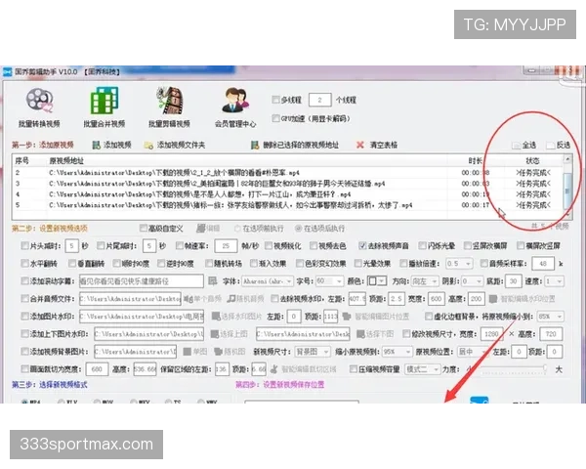Enable the 片头减时 checkbox
This screenshot has width=586, height=469.
24,245
